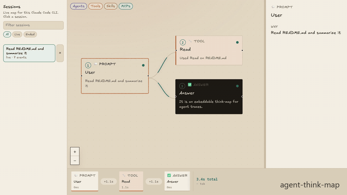Select the dark Answer node on canvas
The image size is (347, 195).
pos(209,97)
